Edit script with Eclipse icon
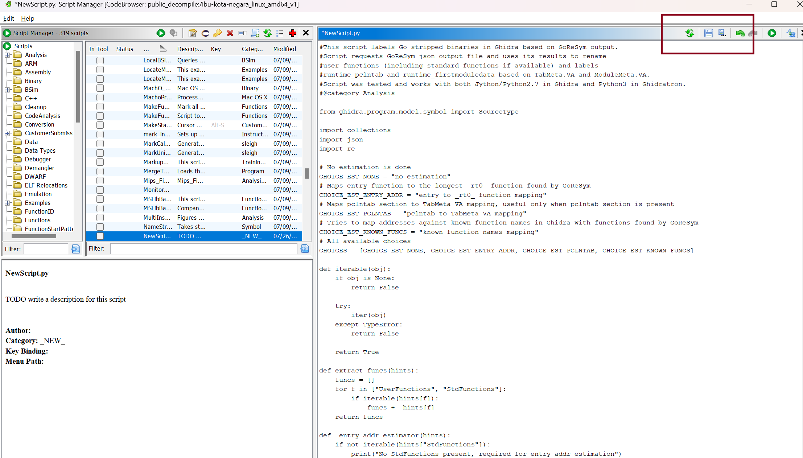This screenshot has width=803, height=458. click(205, 33)
